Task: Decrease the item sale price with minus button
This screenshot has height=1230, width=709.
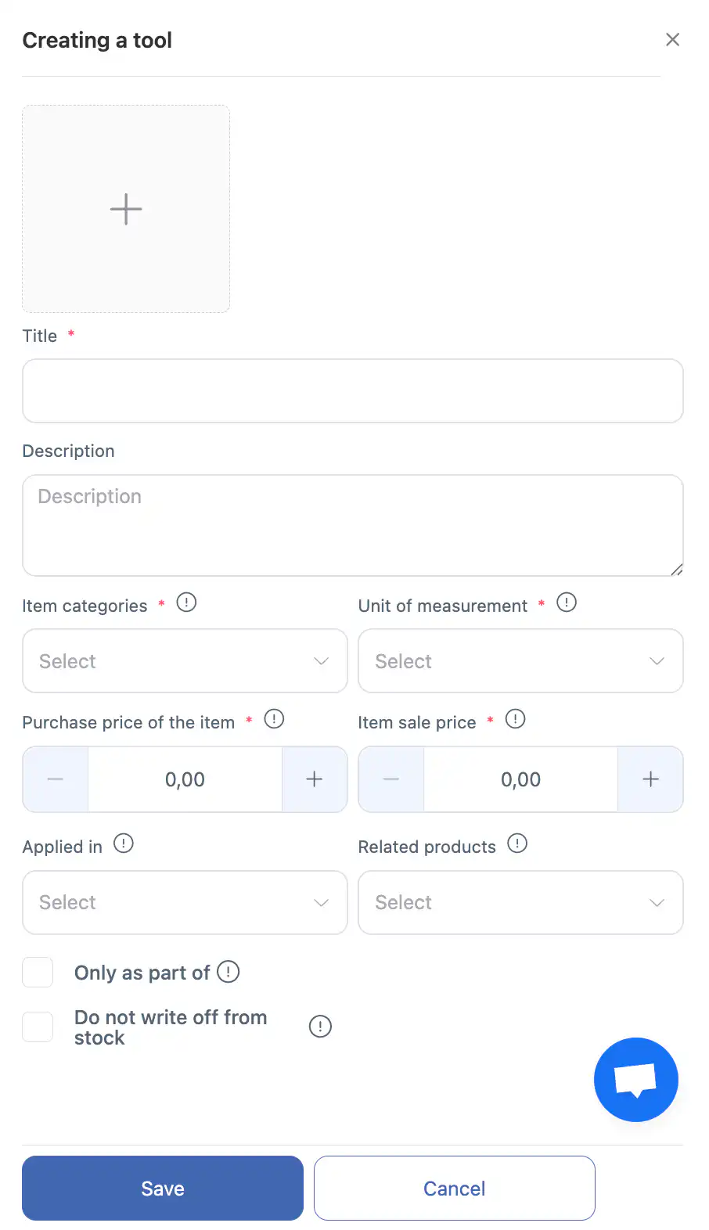Action: click(x=391, y=779)
